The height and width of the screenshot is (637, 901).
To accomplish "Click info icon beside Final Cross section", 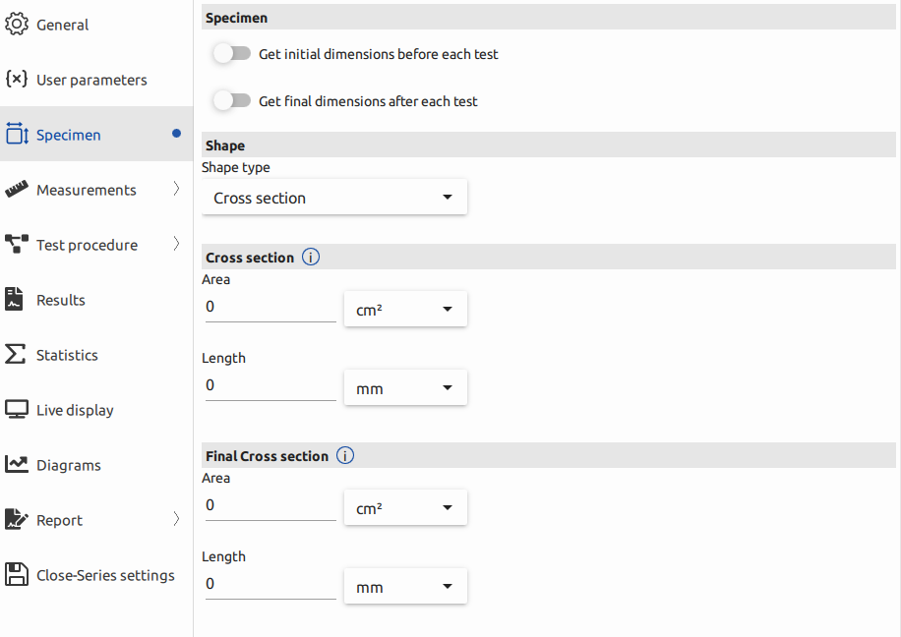I will [345, 456].
